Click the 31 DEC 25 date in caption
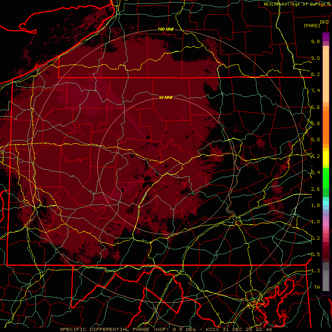This screenshot has width=332, height=332. [238, 329]
